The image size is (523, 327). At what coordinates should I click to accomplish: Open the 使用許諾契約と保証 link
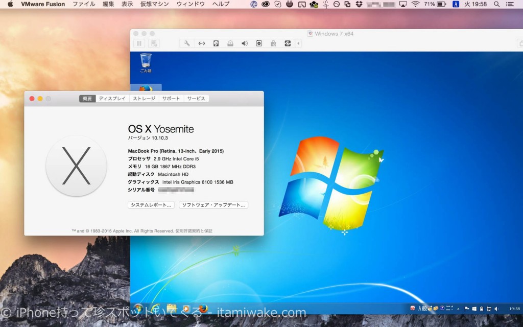coord(194,231)
